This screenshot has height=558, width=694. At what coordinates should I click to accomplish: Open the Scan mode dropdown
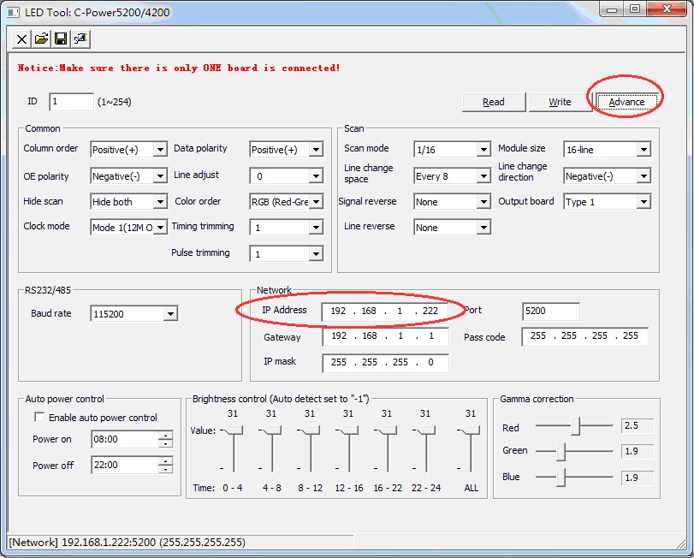pyautogui.click(x=483, y=150)
